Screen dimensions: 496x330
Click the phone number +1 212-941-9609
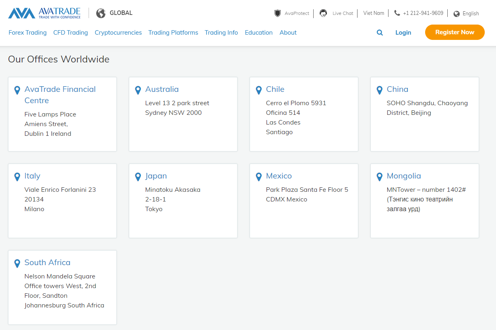[423, 13]
